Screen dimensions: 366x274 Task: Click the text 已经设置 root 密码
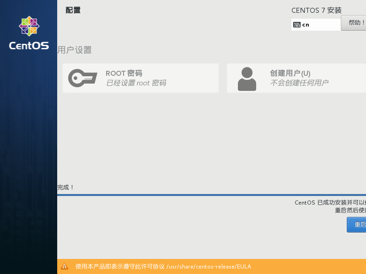click(136, 83)
